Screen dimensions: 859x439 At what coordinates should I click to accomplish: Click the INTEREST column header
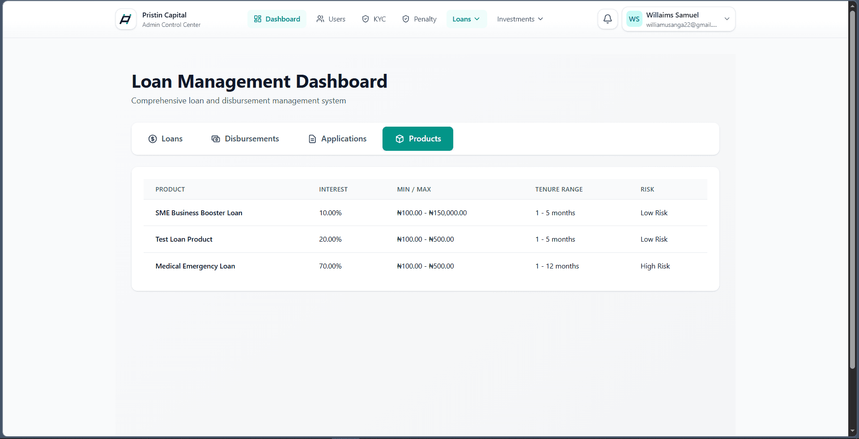tap(333, 189)
